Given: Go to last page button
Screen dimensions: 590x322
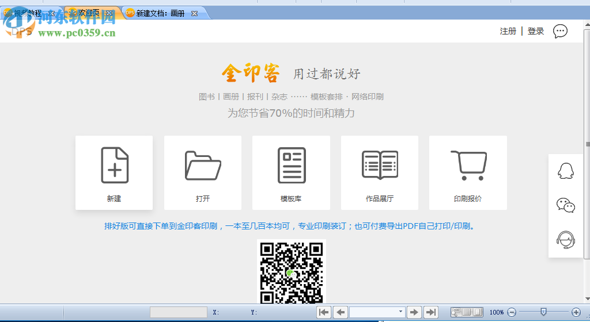Looking at the screenshot, I should [431, 312].
